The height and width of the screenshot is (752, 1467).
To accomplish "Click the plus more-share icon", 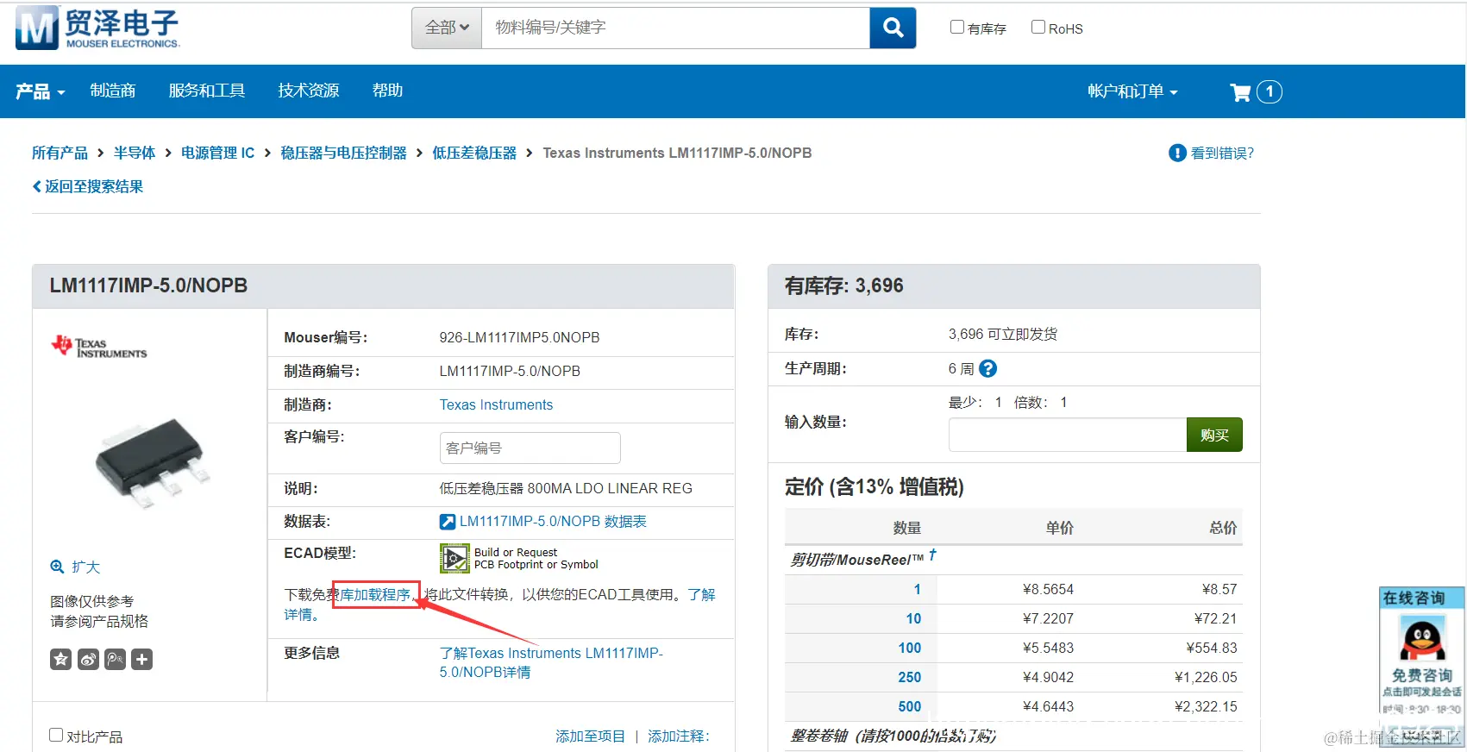I will pos(142,660).
